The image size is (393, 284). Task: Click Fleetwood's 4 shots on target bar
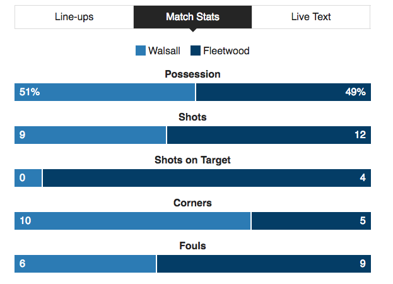tap(207, 178)
